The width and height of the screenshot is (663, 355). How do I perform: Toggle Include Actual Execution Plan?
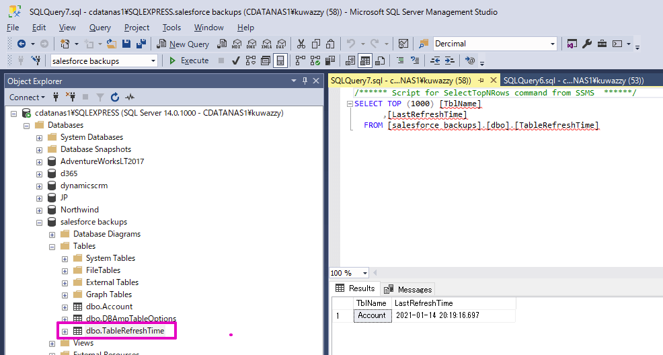300,61
